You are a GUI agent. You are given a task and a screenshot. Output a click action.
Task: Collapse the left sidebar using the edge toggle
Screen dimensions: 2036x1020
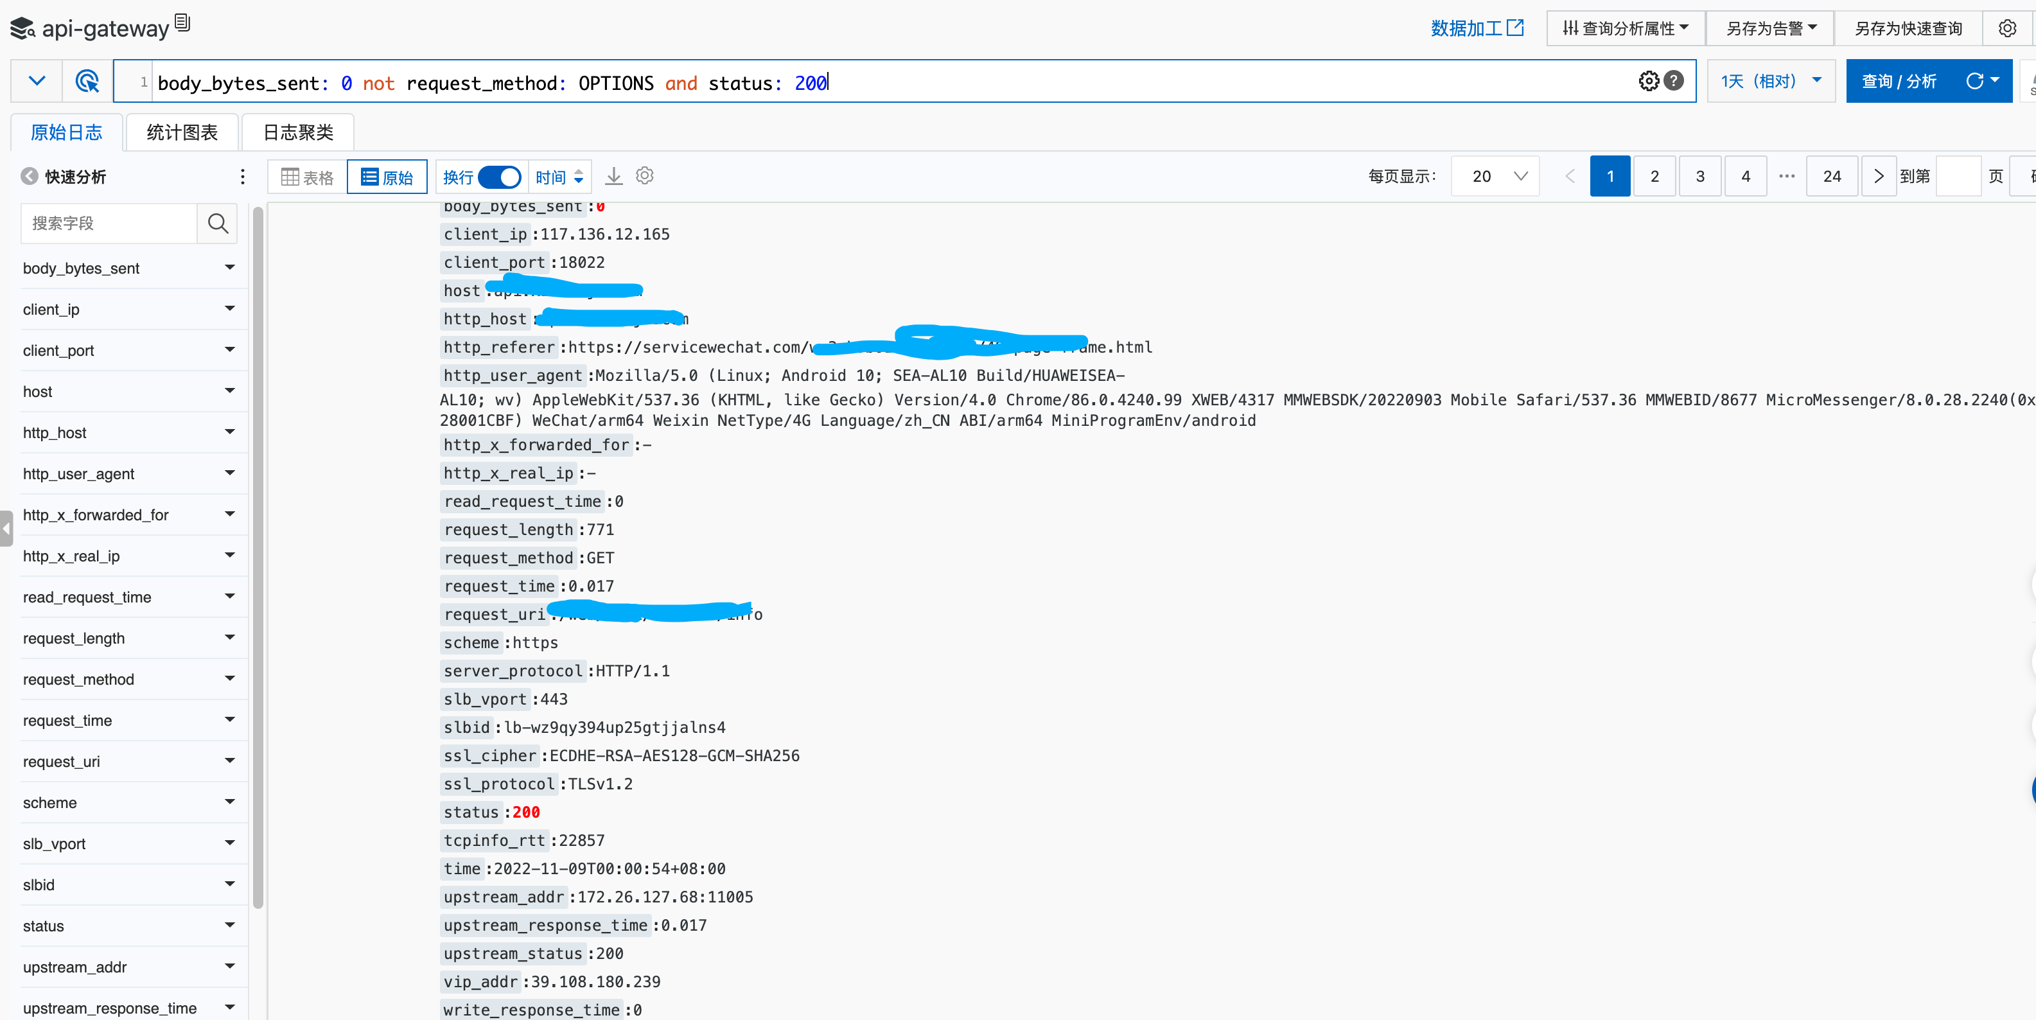coord(6,527)
